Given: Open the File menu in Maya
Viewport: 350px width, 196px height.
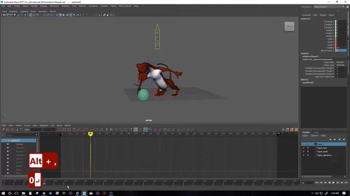Looking at the screenshot, I should point(3,6).
